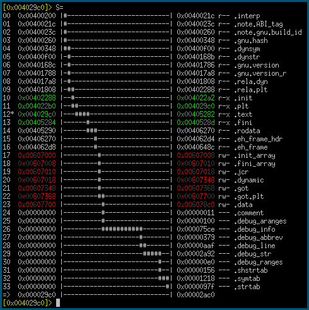This screenshot has width=309, height=310.
Task: Select the .symtab section name
Action: [247, 278]
